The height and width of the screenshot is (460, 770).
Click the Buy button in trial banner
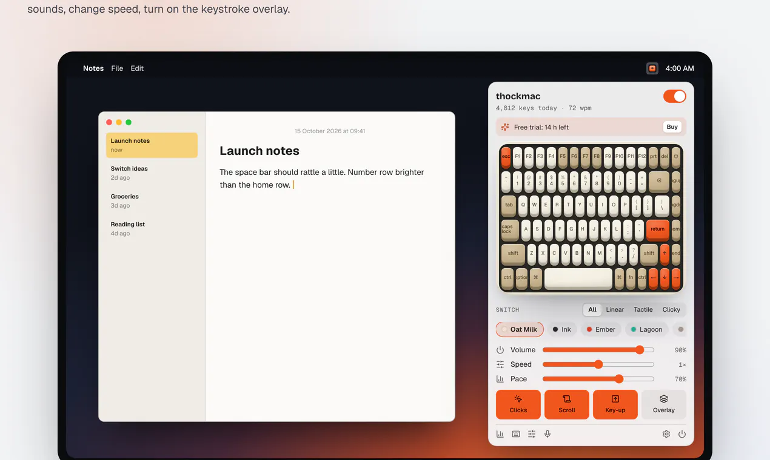(672, 127)
